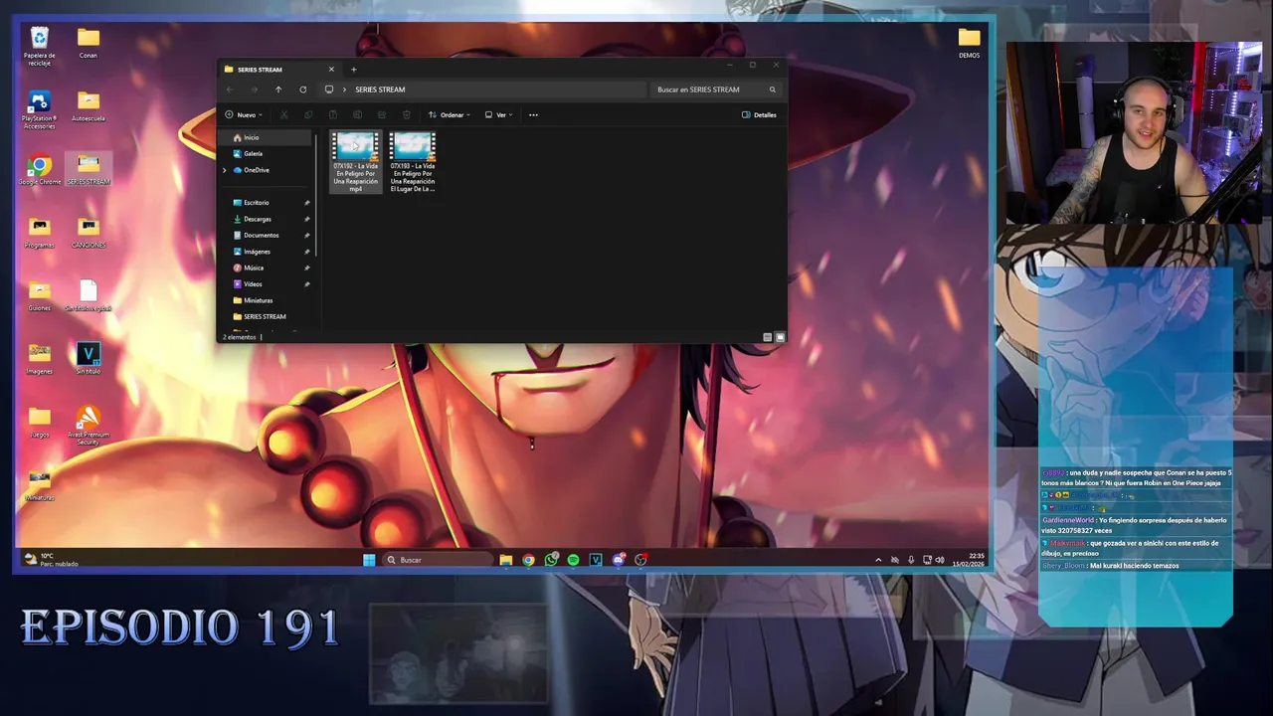1273x716 pixels.
Task: Select PlayStation Accessories desktop shortcut
Action: click(39, 109)
